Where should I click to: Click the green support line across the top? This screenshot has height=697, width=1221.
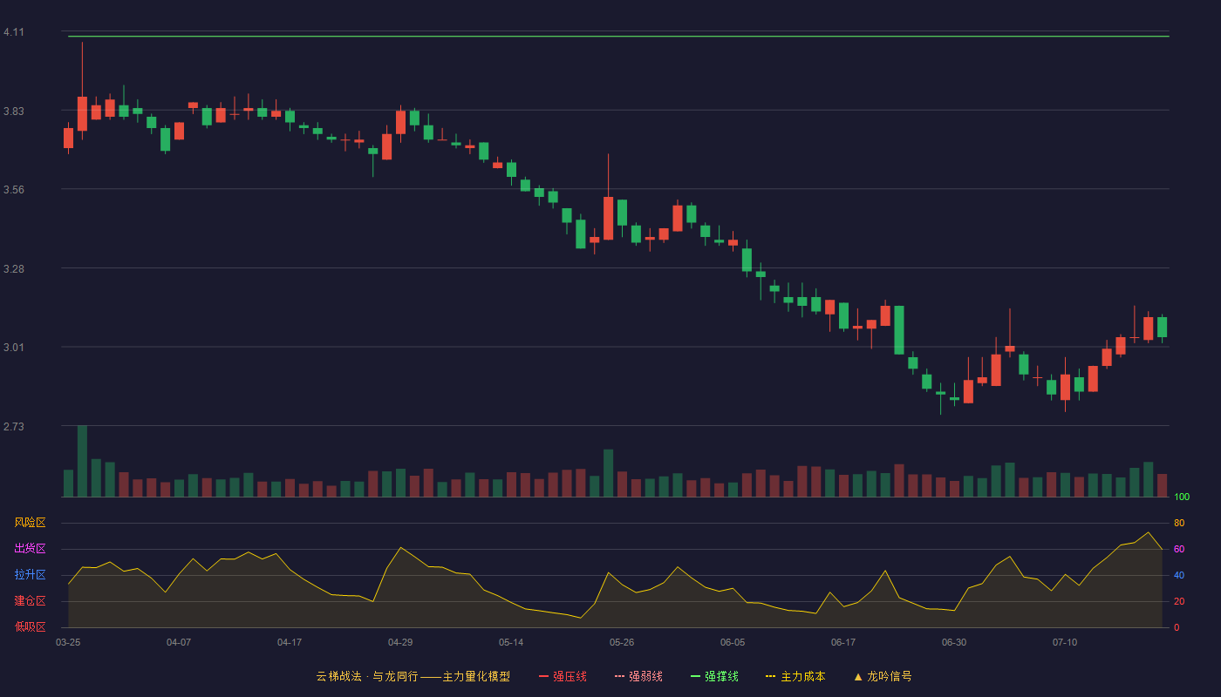click(x=618, y=37)
